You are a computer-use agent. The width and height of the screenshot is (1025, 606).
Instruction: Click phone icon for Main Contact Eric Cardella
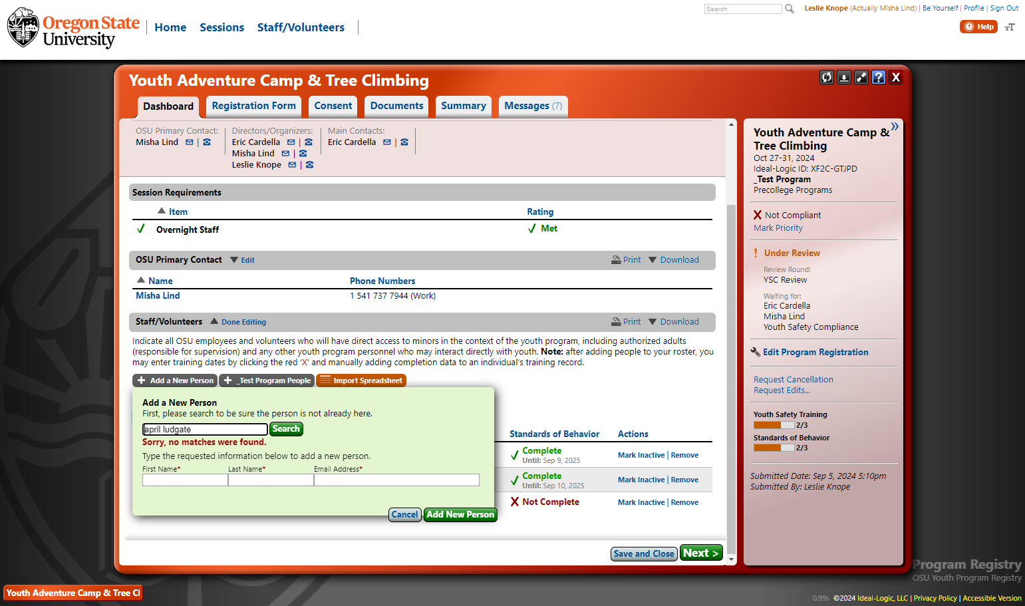pyautogui.click(x=404, y=142)
